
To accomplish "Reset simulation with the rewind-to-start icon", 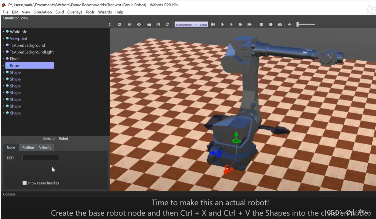I will (x=213, y=24).
